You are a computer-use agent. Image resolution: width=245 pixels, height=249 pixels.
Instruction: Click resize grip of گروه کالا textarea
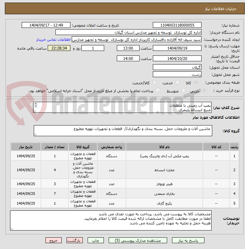point(35,135)
